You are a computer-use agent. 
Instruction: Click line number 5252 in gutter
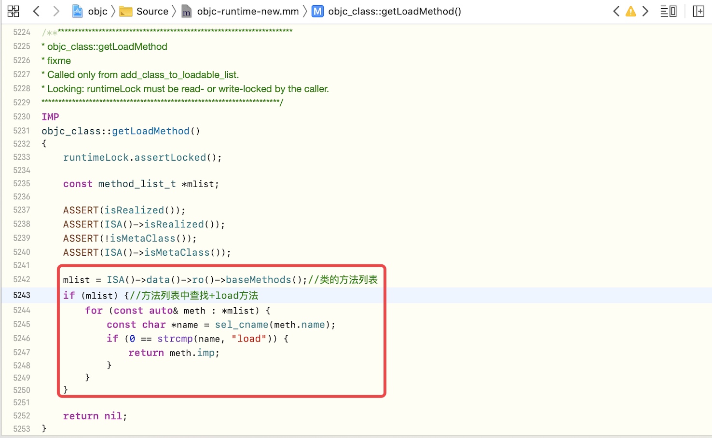point(22,416)
